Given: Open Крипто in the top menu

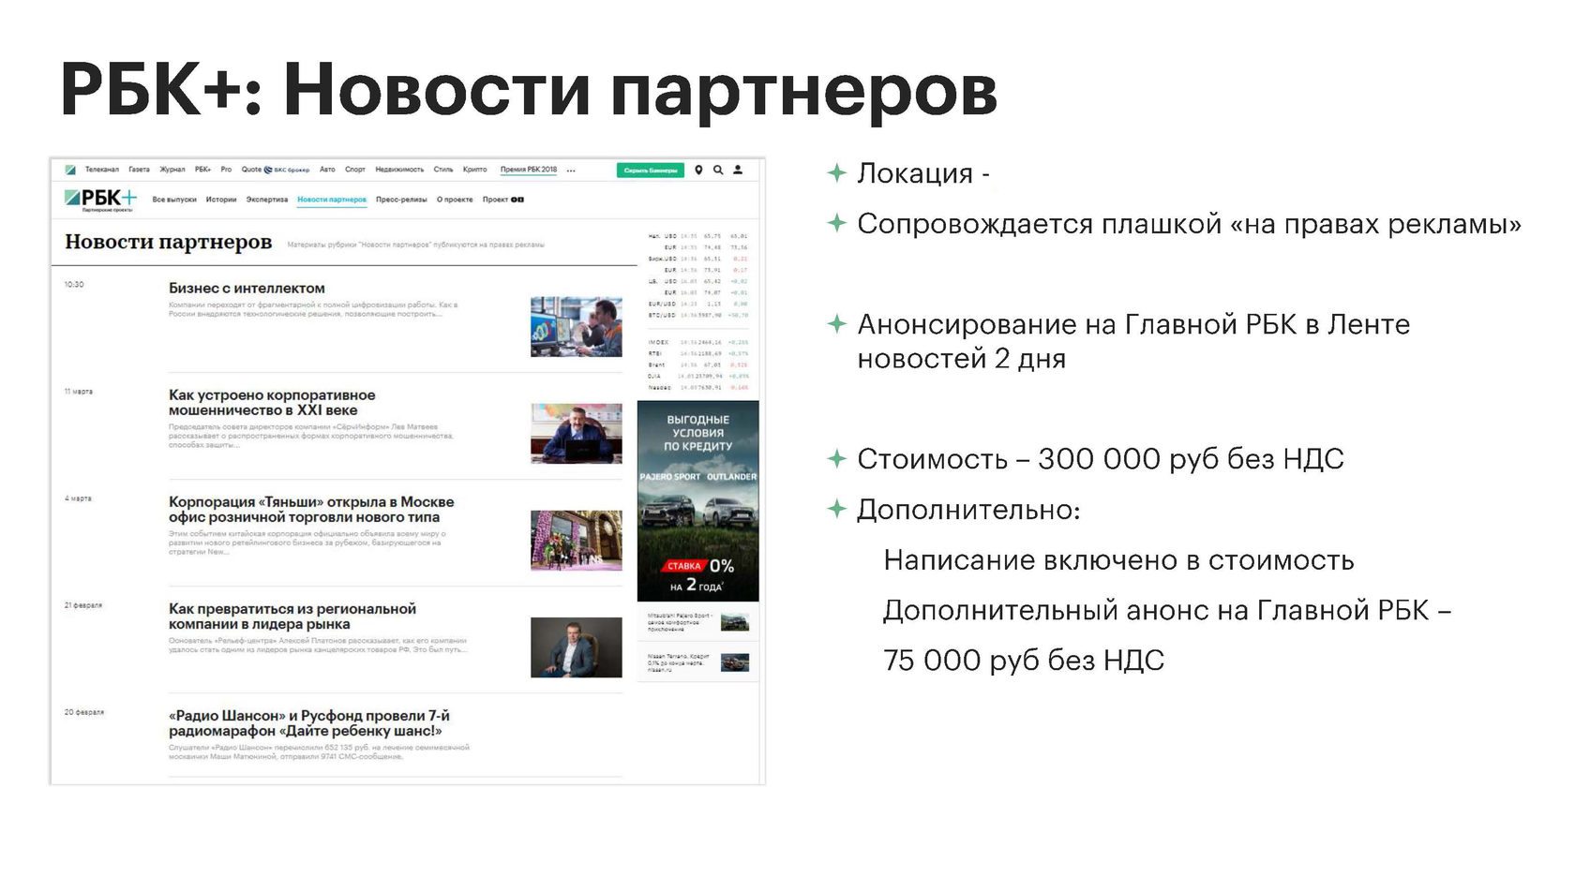Looking at the screenshot, I should coord(475,170).
